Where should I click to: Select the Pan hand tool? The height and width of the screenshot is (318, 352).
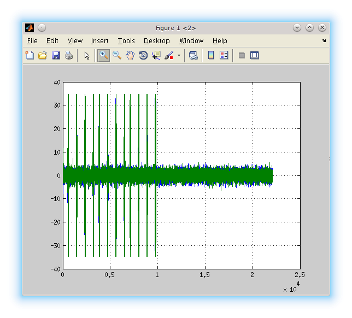(x=130, y=55)
